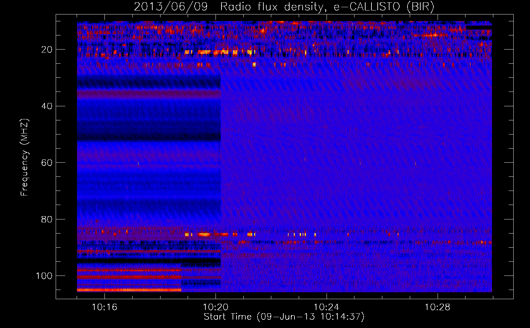
Task: Click the 40 MHz frequency tick label
Action: pyautogui.click(x=47, y=106)
